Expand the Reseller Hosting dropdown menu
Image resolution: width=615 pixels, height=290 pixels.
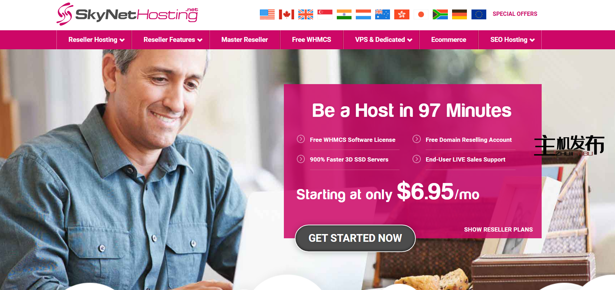[96, 40]
